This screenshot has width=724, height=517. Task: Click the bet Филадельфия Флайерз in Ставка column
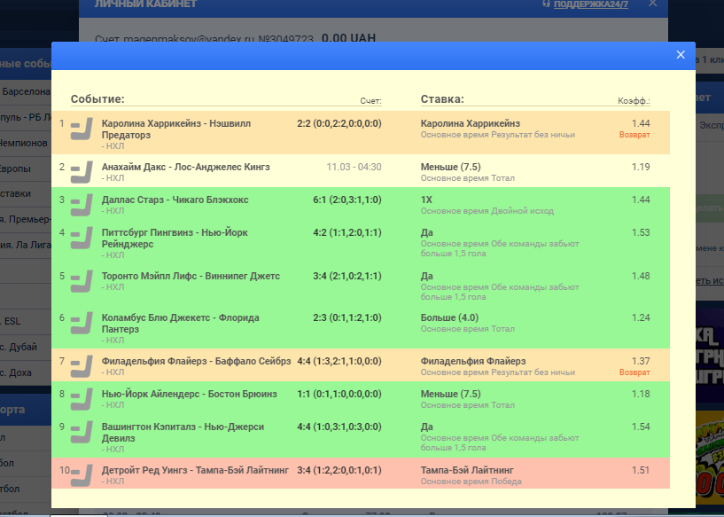[x=473, y=361]
